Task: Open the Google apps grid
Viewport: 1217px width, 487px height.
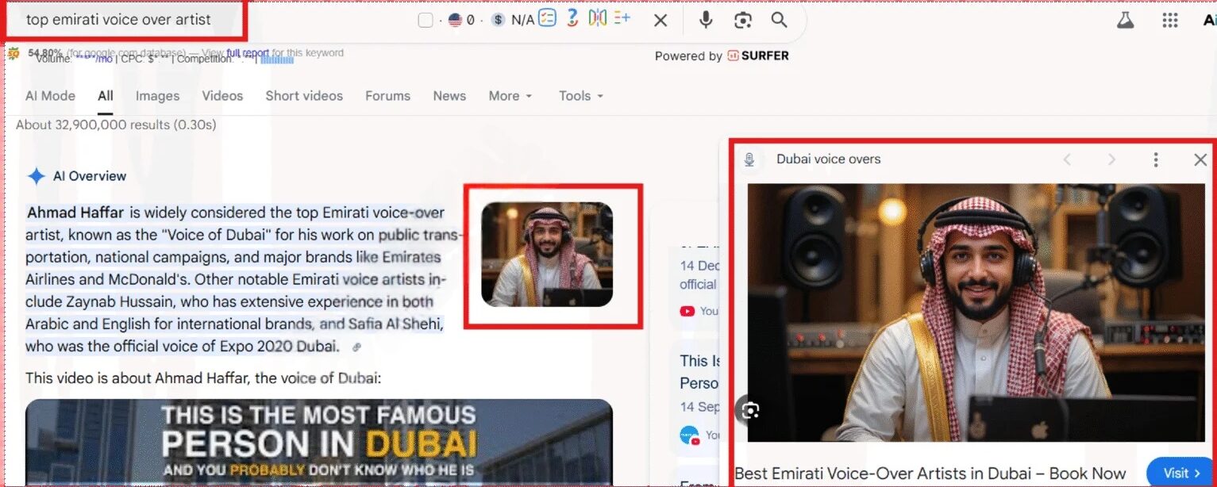Action: coord(1169,20)
